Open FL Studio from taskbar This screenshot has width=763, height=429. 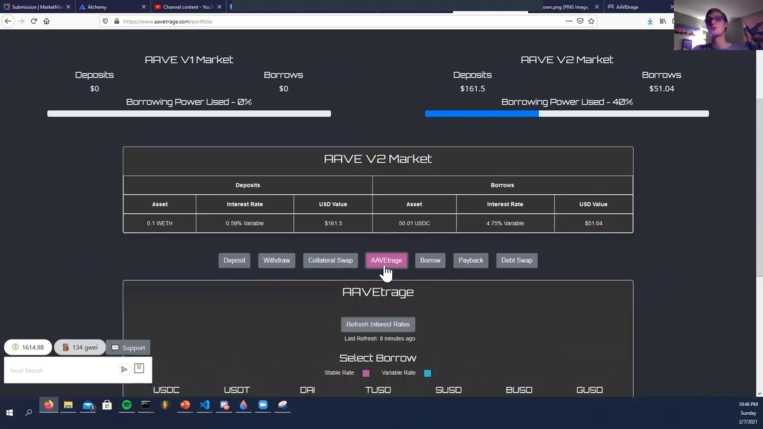(x=165, y=405)
